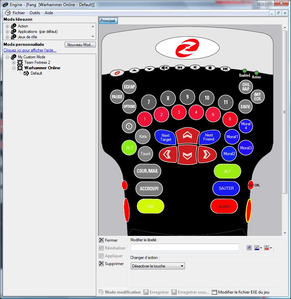Click the Modifier le fichier EXE icon
The height and width of the screenshot is (299, 291).
click(x=214, y=292)
